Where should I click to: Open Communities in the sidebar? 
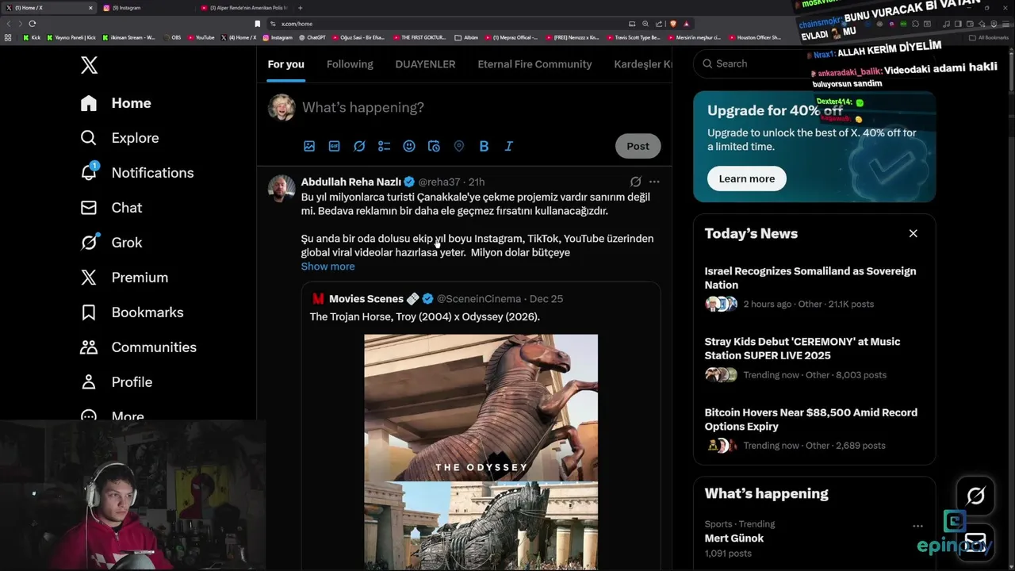point(138,347)
